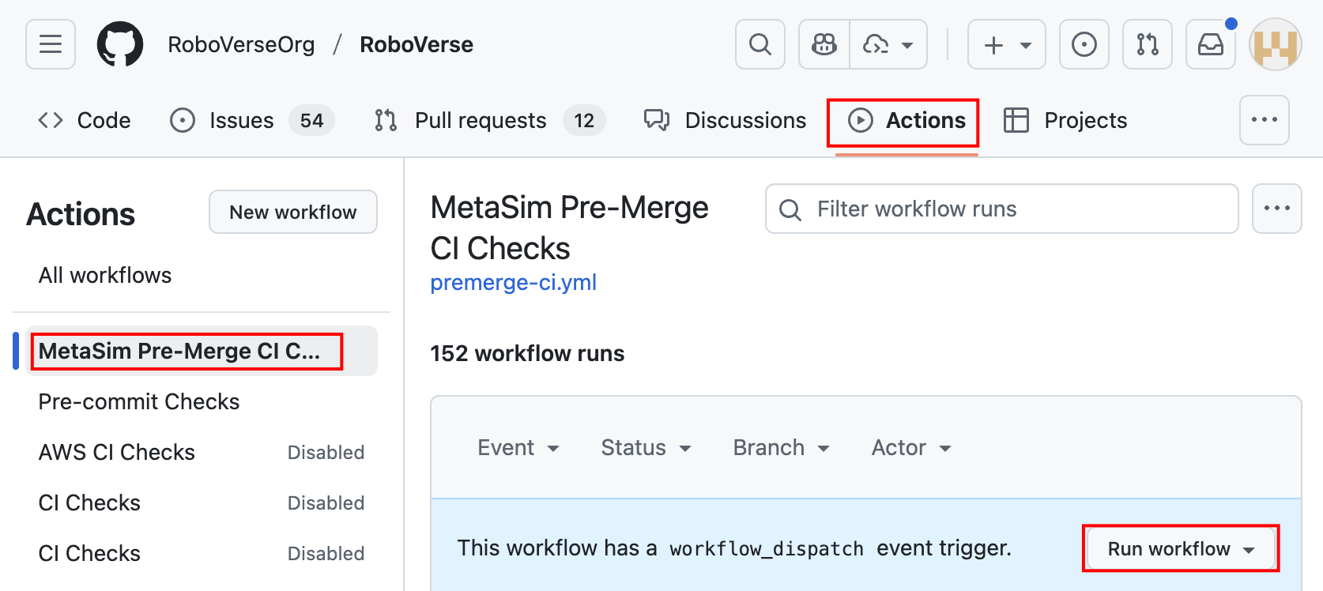Expand the create new plus dropdown
This screenshot has width=1323, height=591.
pyautogui.click(x=1006, y=44)
